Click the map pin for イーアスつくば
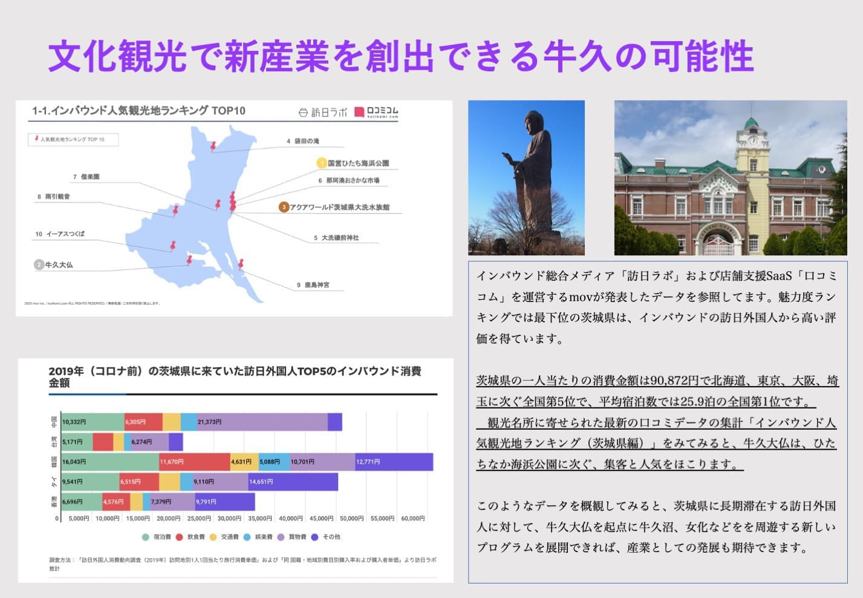 [172, 246]
